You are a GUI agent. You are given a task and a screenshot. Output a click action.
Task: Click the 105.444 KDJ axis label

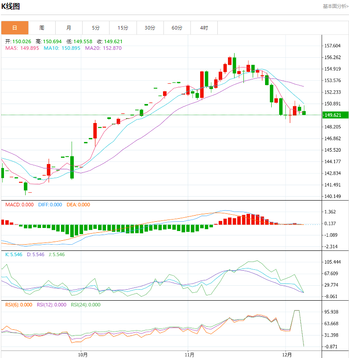[333, 262]
